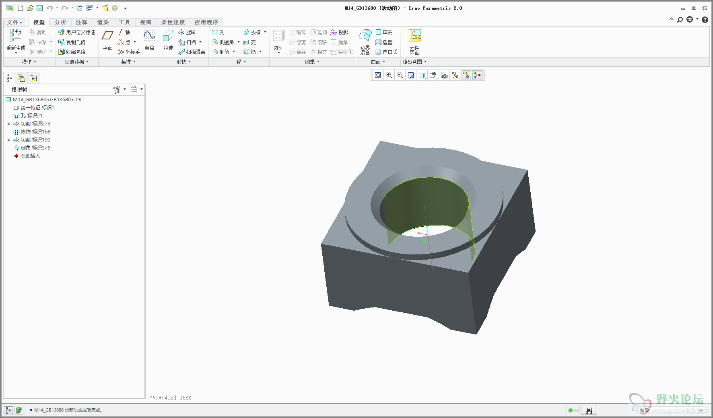This screenshot has height=418, width=713.
Task: Select the Swept Blend (扫描混合) tool
Action: [192, 52]
